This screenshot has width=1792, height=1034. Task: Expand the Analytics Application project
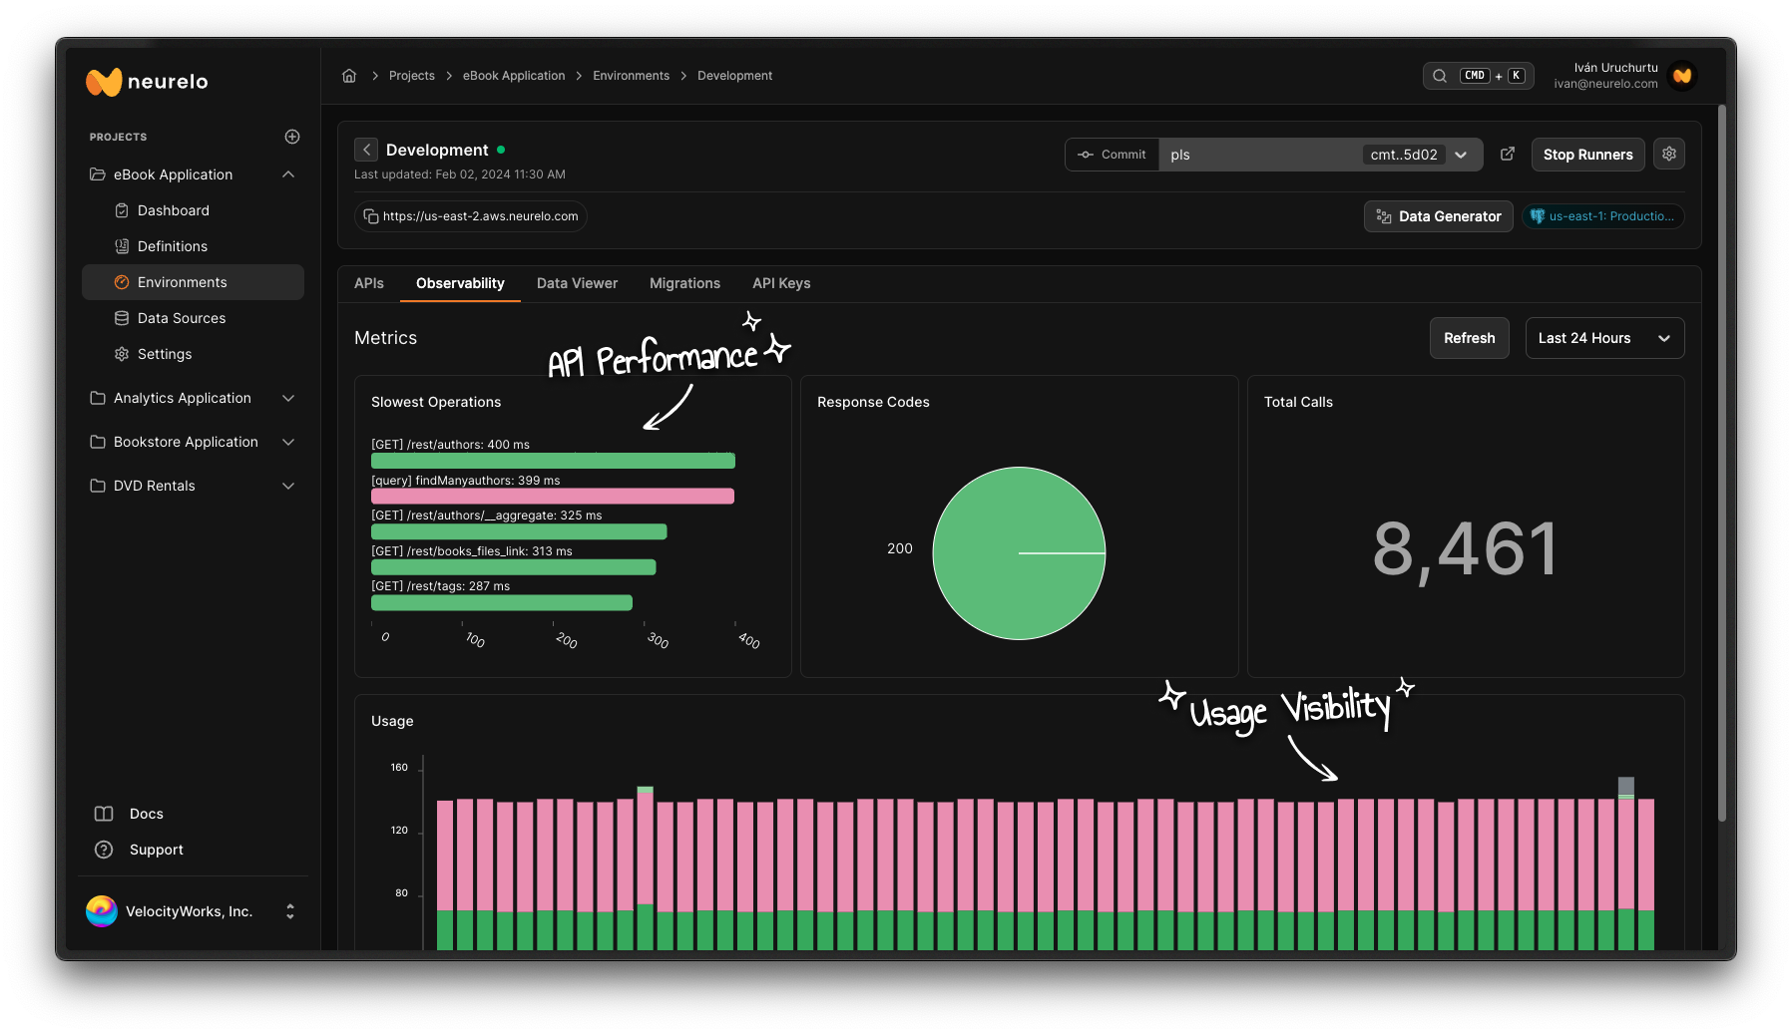[288, 398]
